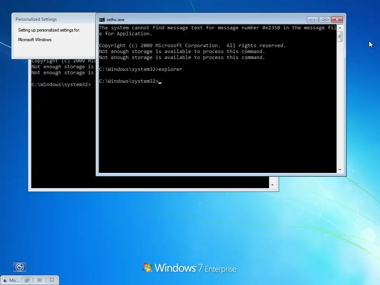Click the background console's scrollbar down arrow
The height and width of the screenshot is (285, 380).
click(x=272, y=185)
